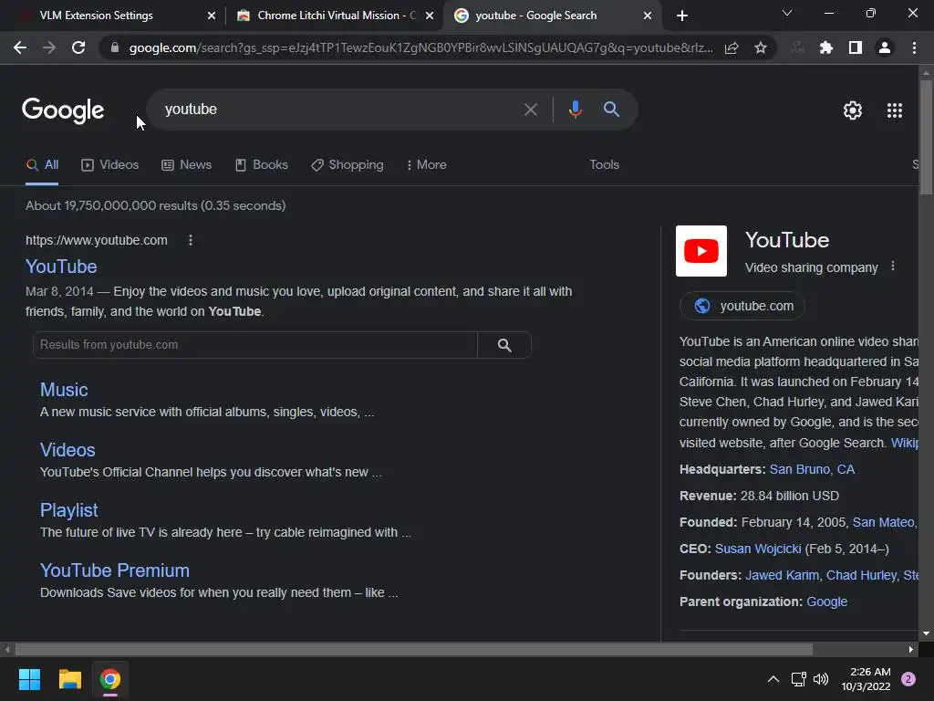Close the VLM Extension Settings tab
Screen dimensions: 934x701
pos(212,16)
